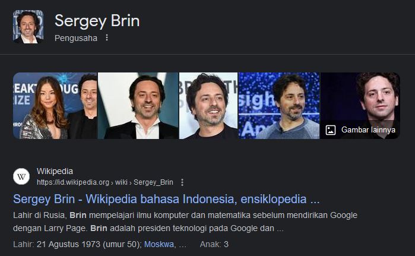
Task: Click the Wikipedia W favicon
Action: pos(21,176)
